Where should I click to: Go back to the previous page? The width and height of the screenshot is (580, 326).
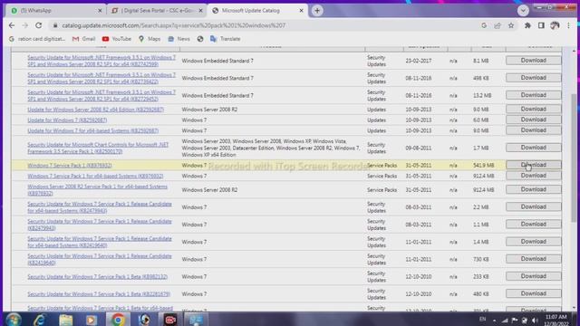(12, 25)
